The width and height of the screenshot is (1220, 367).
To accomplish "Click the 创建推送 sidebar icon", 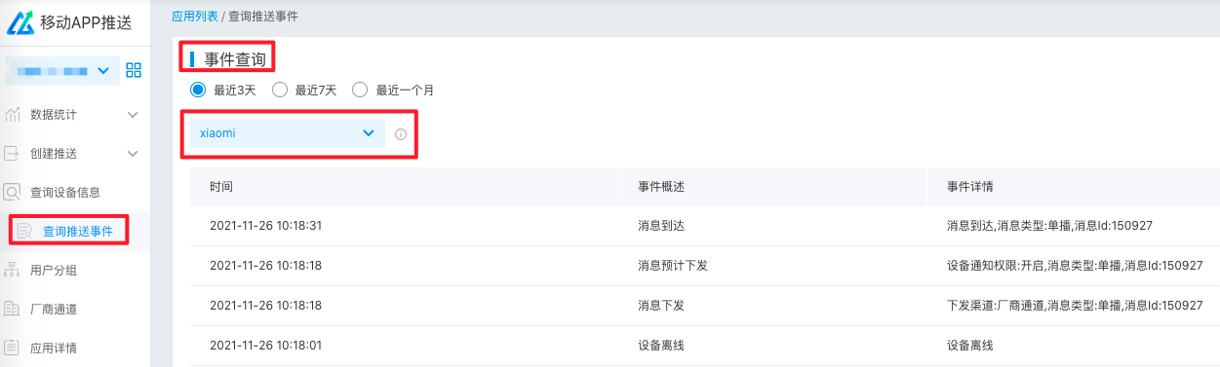I will tap(13, 154).
